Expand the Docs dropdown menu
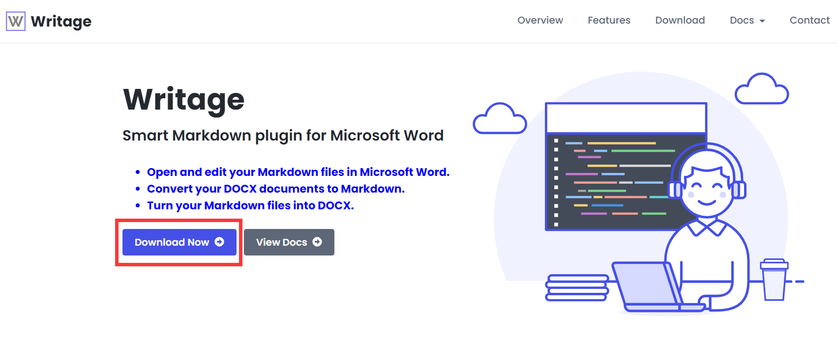This screenshot has width=837, height=340. click(747, 20)
